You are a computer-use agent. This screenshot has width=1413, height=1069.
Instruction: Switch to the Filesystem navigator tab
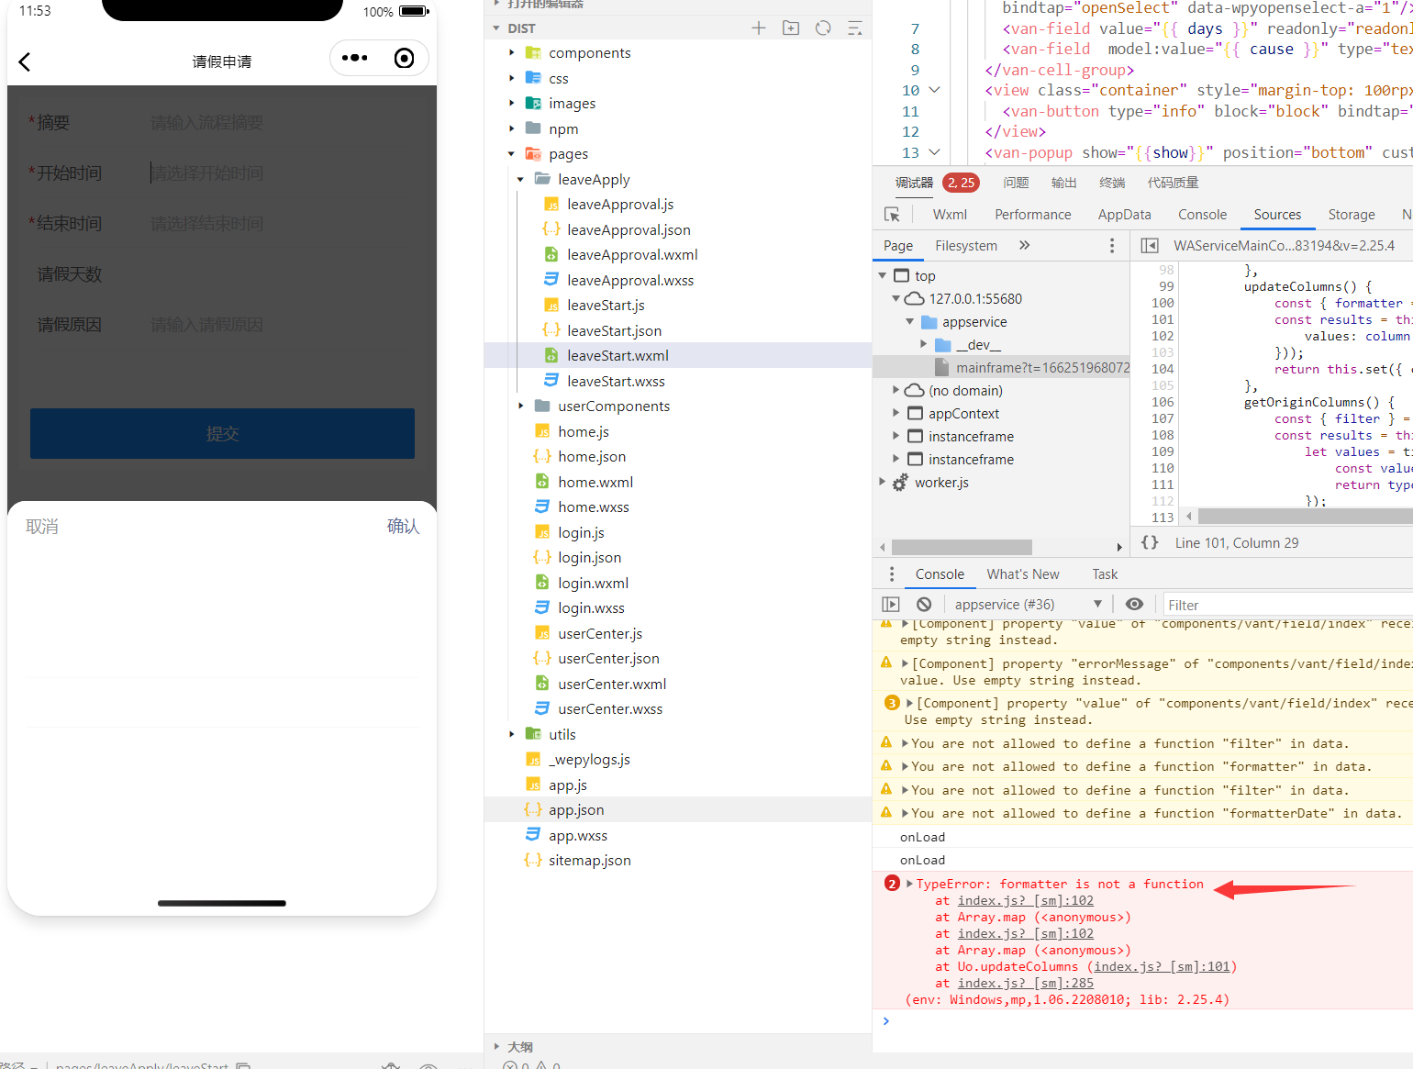[966, 246]
